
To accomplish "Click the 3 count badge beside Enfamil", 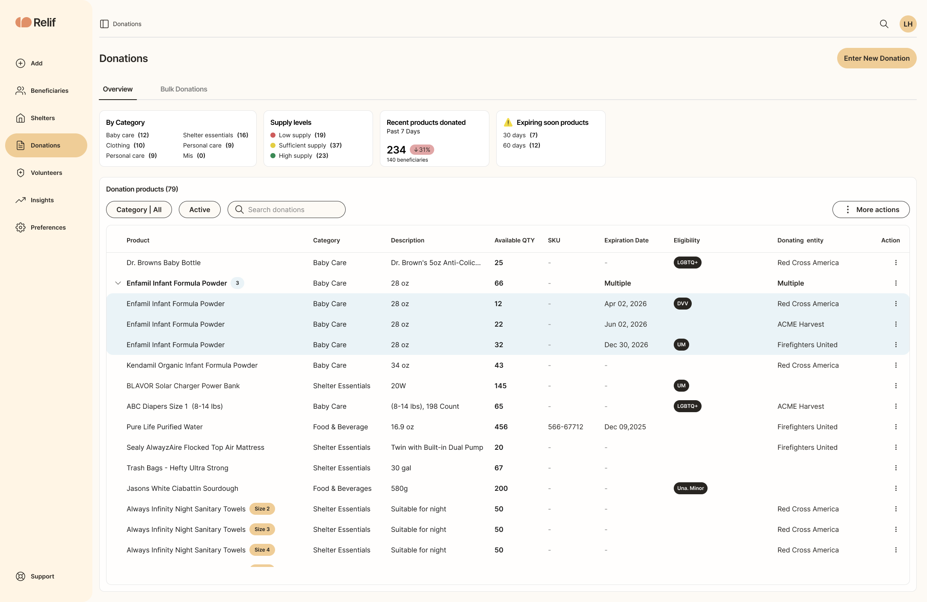I will 237,283.
